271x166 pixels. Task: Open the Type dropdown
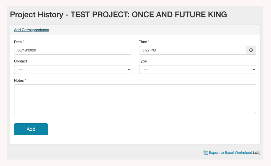point(198,70)
